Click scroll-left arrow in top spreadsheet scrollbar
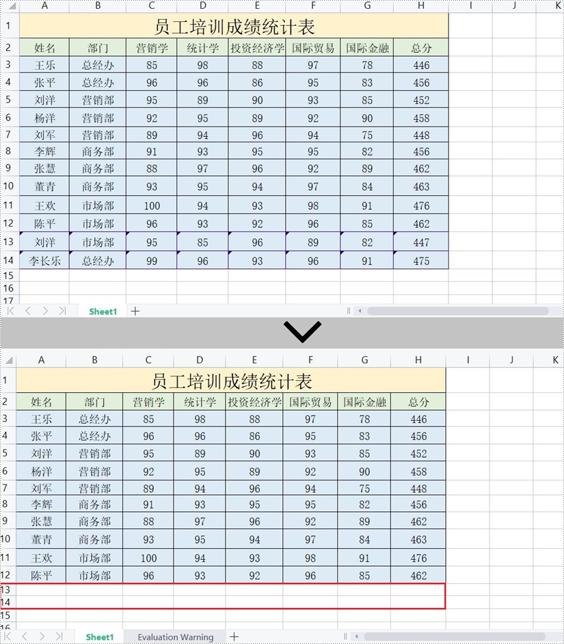 point(360,311)
